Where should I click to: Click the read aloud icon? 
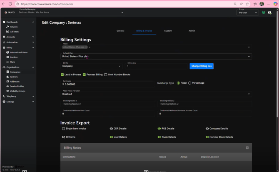[241, 4]
